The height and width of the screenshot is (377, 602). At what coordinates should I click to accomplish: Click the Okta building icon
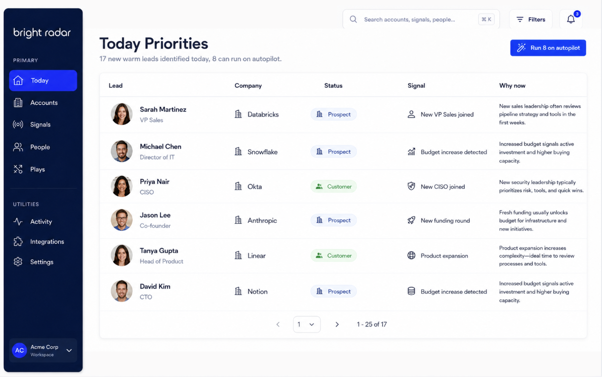(238, 187)
